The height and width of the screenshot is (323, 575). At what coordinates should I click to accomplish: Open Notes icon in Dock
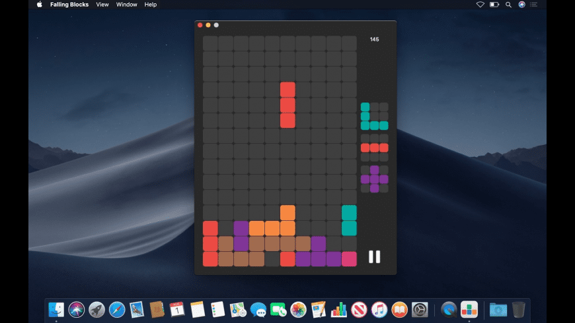click(x=198, y=310)
